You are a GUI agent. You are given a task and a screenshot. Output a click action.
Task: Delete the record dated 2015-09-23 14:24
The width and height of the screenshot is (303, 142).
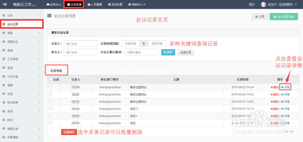[275, 87]
